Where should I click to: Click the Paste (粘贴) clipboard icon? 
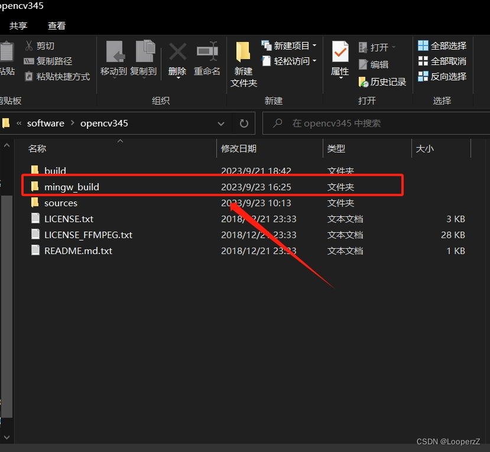(7, 51)
